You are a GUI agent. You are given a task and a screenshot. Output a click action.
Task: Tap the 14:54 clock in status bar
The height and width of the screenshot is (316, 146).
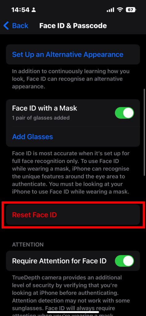click(x=21, y=10)
